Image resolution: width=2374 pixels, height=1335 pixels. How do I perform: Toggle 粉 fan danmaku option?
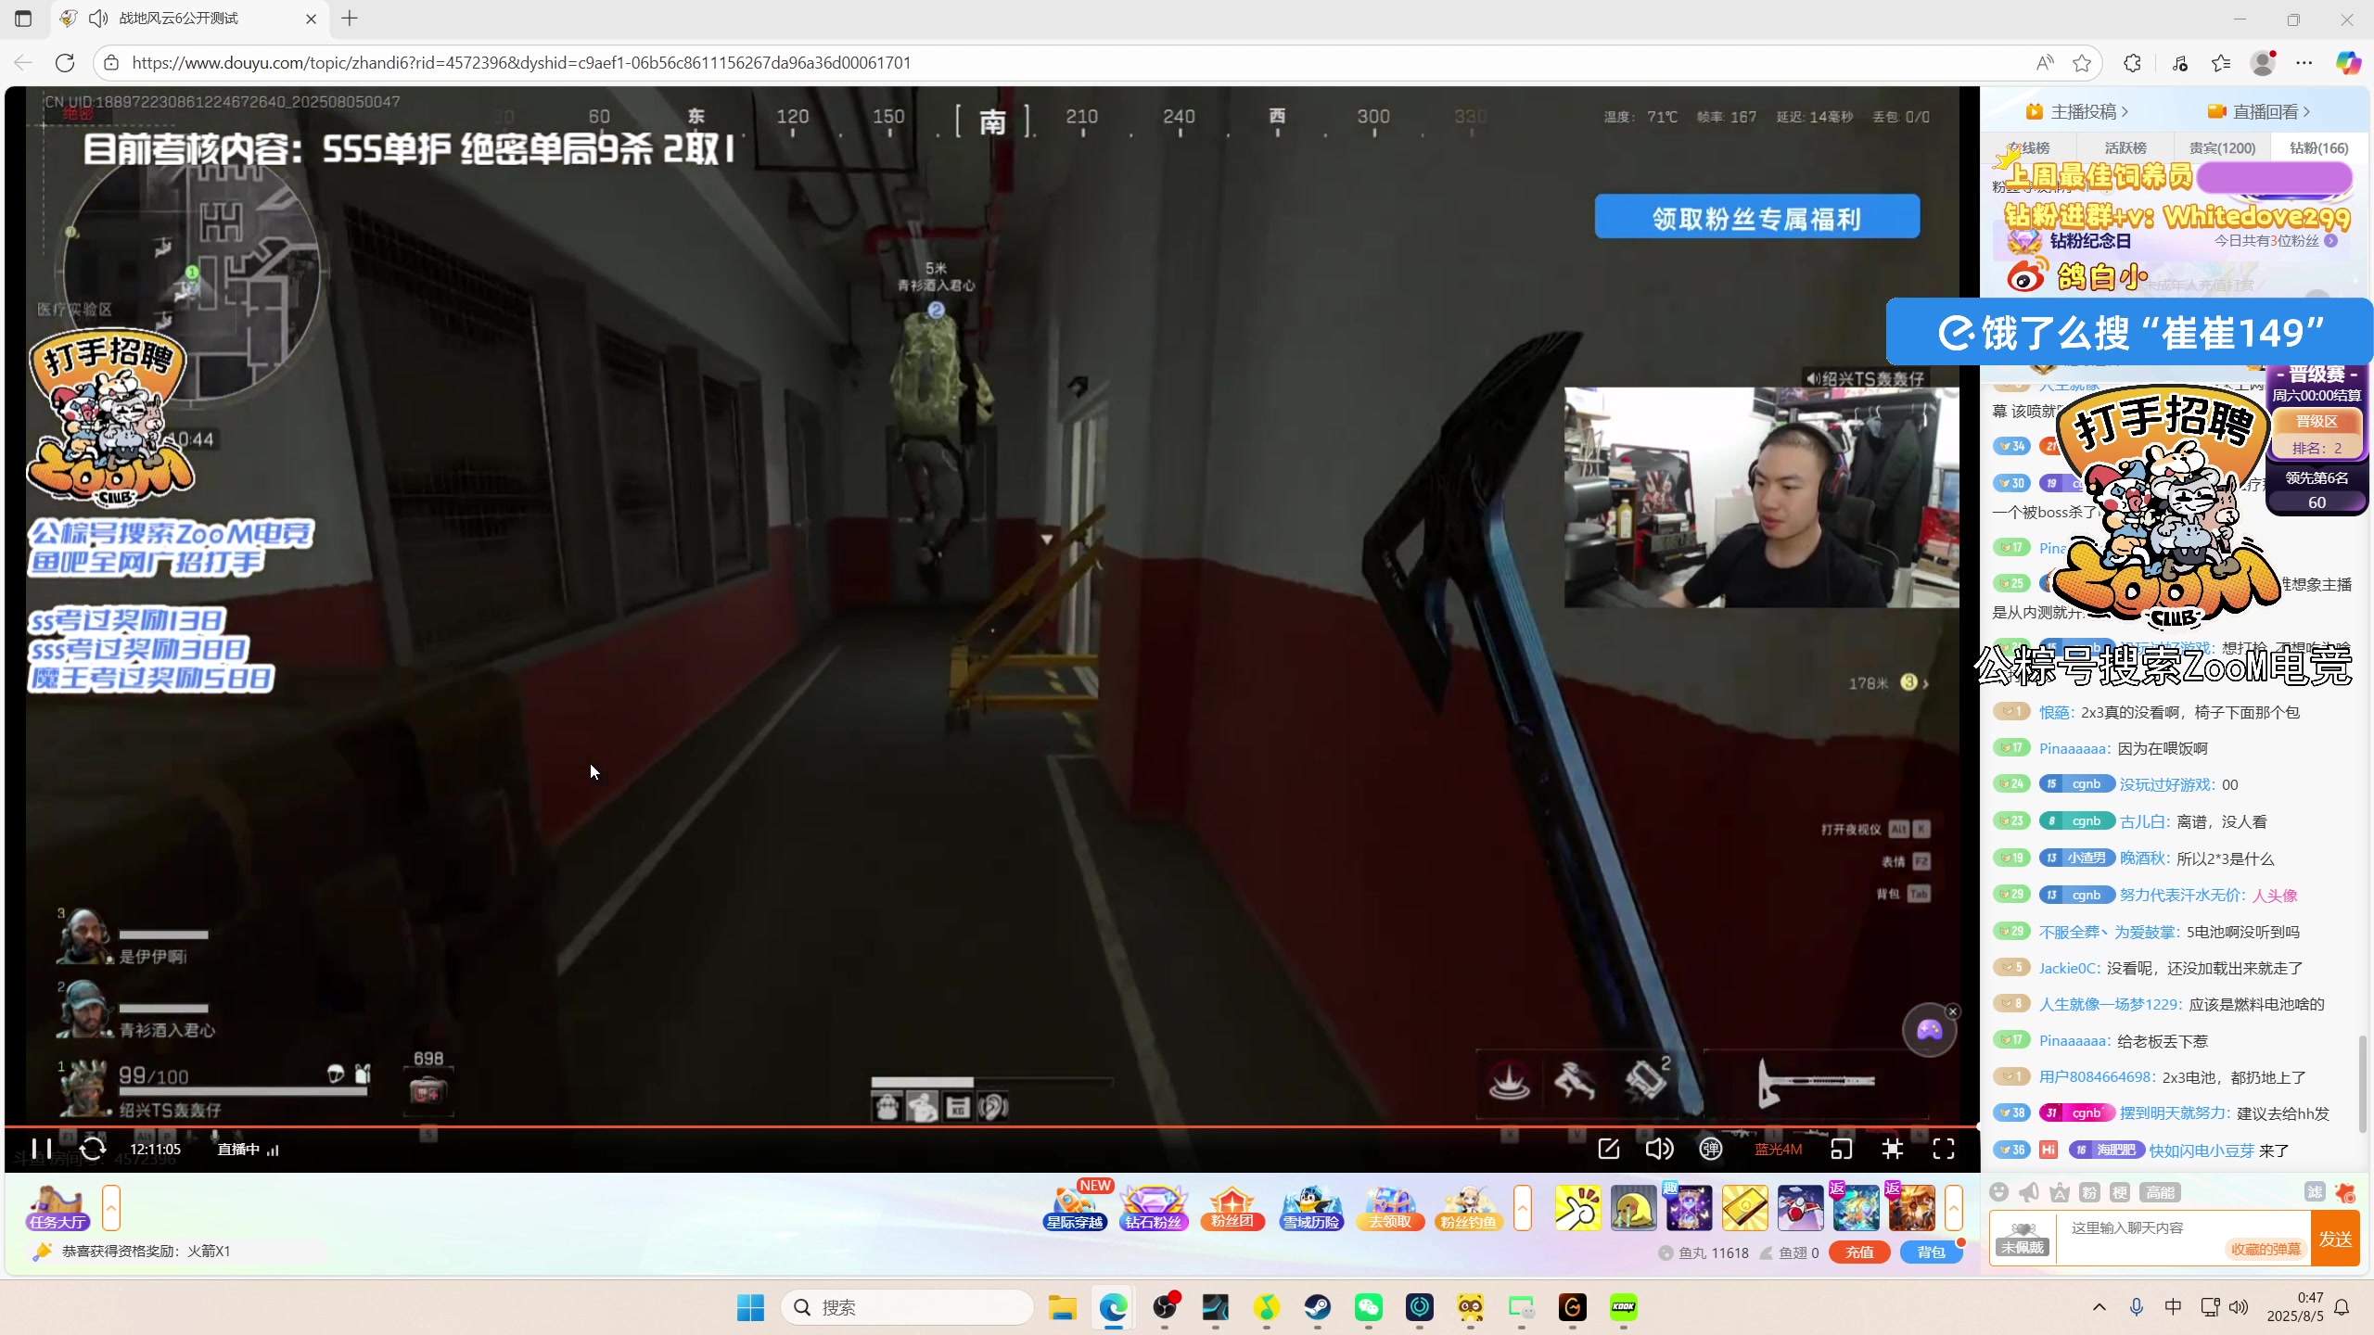coord(2089,1192)
